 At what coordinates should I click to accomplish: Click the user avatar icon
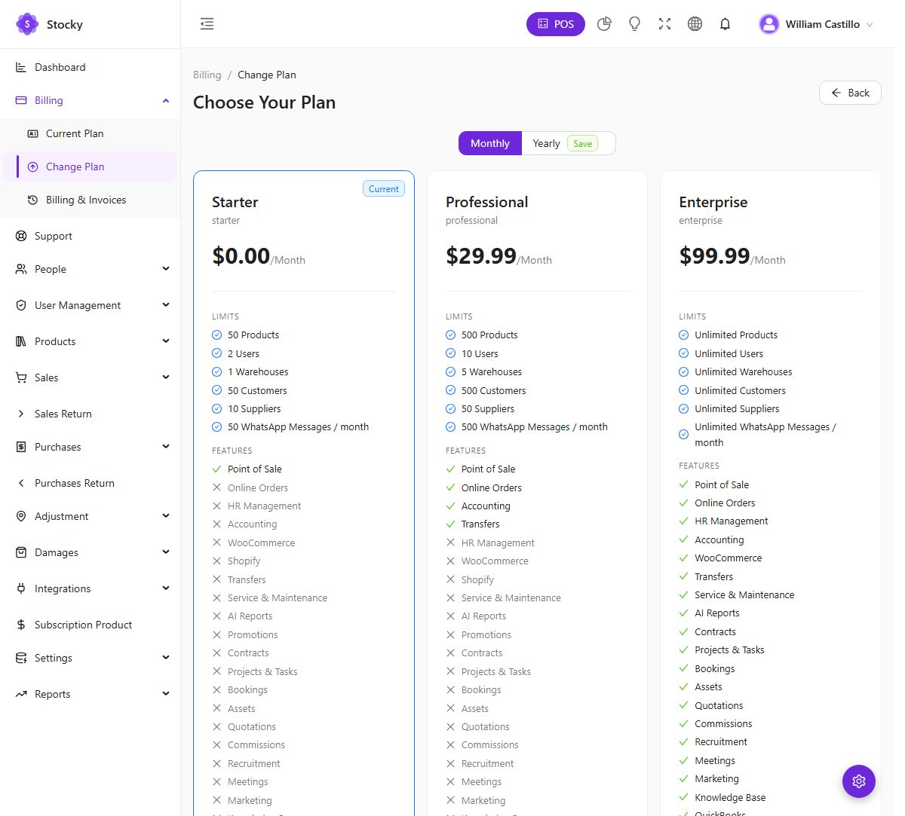click(x=769, y=24)
